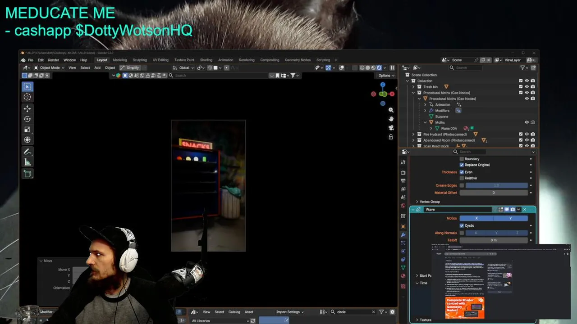Open the World properties tab
The height and width of the screenshot is (324, 577).
[403, 206]
